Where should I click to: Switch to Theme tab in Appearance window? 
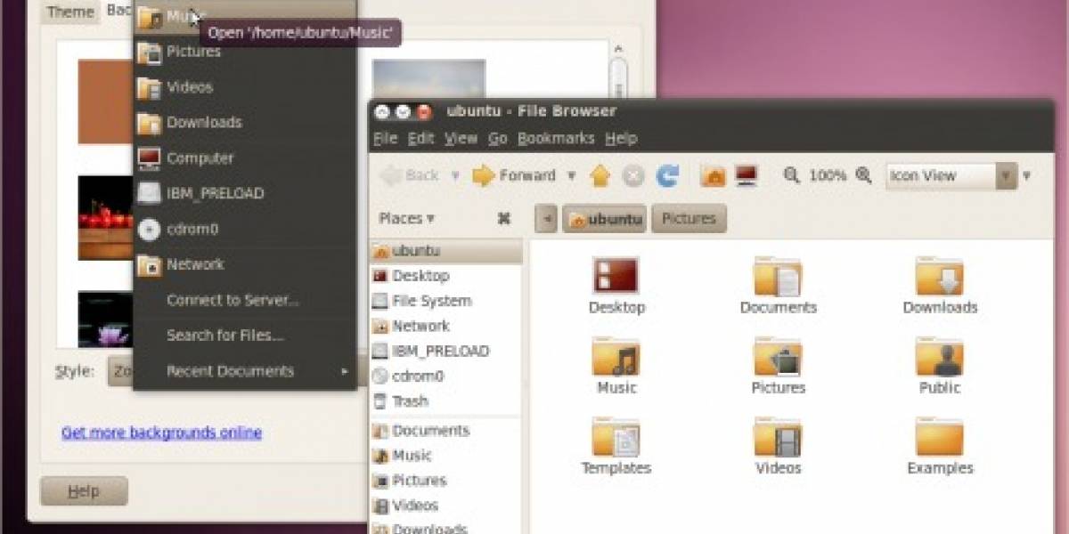pyautogui.click(x=70, y=12)
